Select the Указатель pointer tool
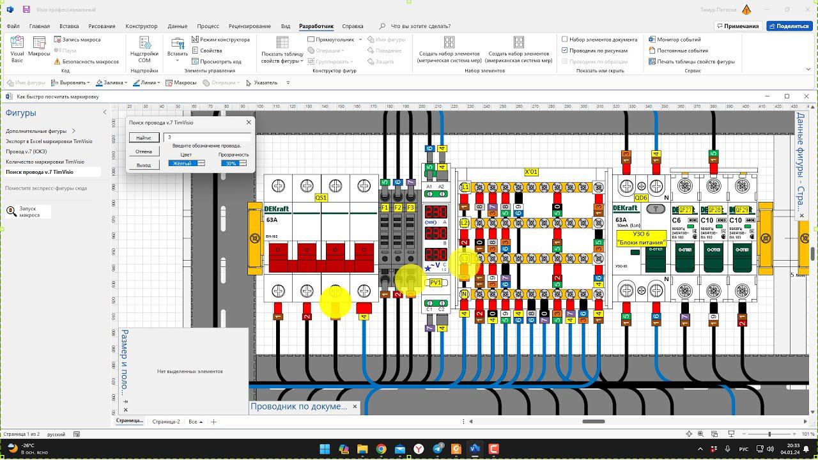Viewport: 818px width, 460px height. [x=261, y=82]
